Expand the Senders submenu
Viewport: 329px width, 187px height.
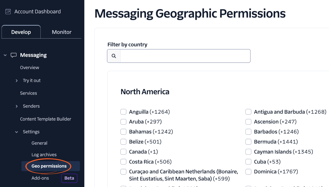(17, 106)
